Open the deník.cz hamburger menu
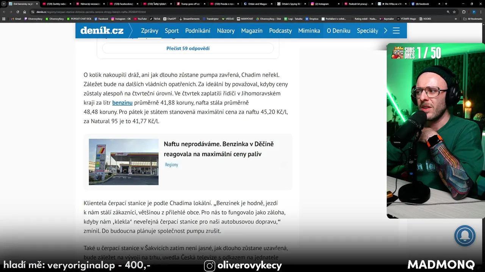This screenshot has width=485, height=272. point(396,31)
